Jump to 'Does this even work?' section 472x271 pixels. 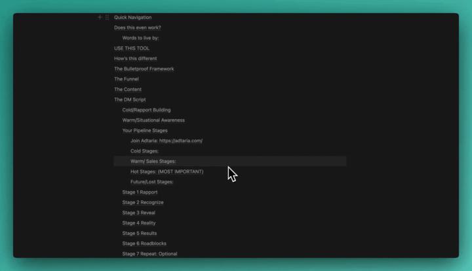tap(138, 27)
